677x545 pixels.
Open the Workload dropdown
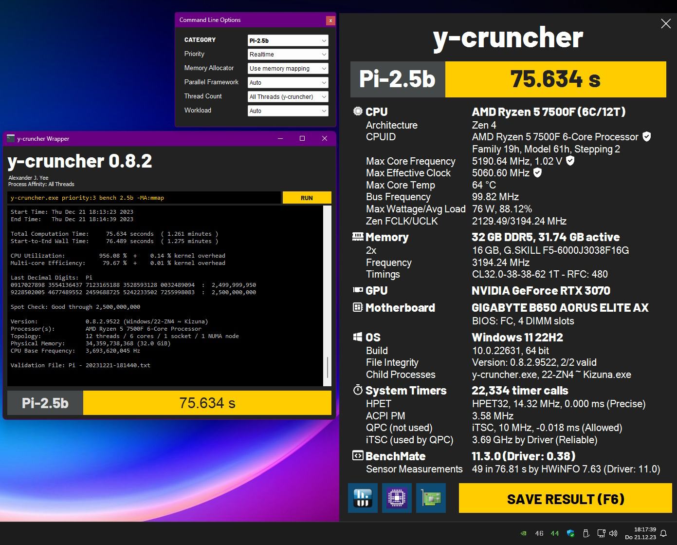[x=288, y=111]
